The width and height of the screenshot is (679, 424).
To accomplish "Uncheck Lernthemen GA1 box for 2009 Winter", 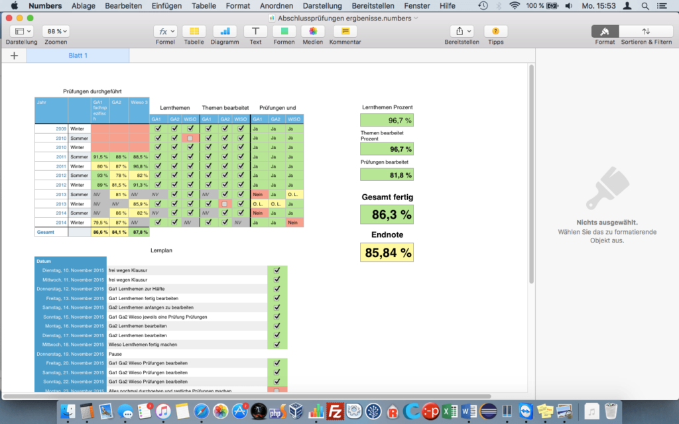I will coord(158,129).
